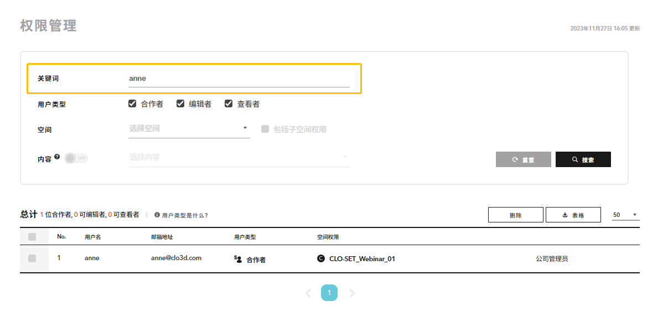
Task: Click the 重置 reset button
Action: coord(524,159)
